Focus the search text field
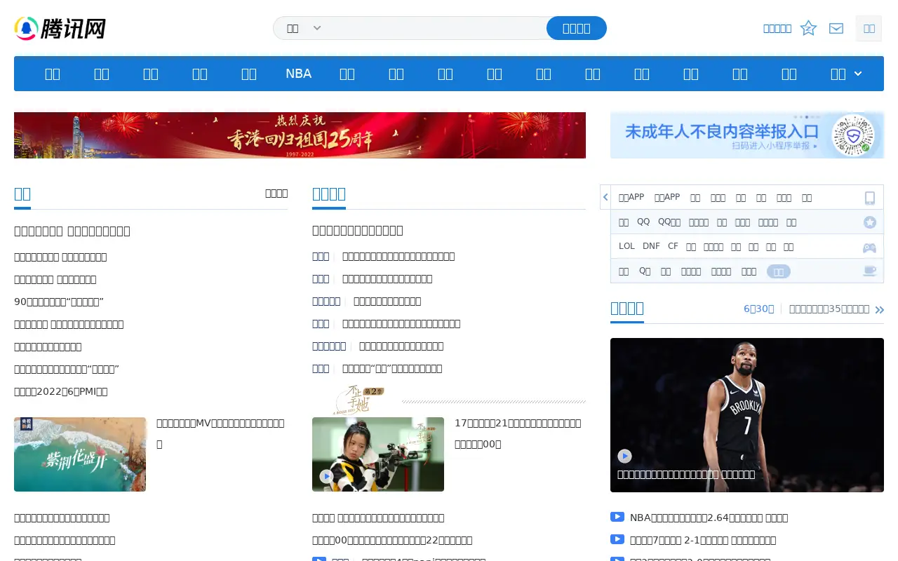 coord(436,28)
